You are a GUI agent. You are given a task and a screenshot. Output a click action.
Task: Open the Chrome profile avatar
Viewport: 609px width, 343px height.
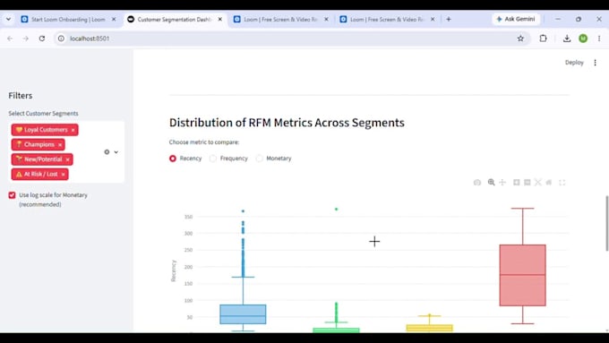[583, 39]
